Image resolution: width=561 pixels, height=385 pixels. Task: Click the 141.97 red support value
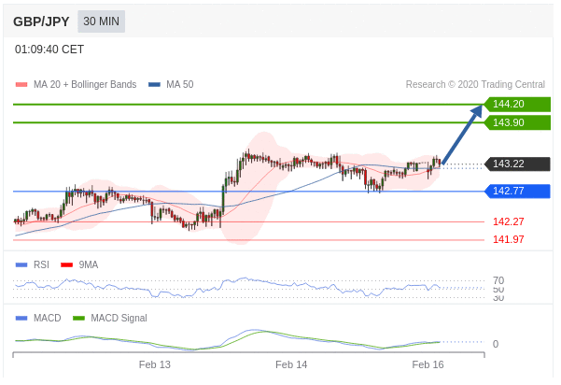(509, 239)
